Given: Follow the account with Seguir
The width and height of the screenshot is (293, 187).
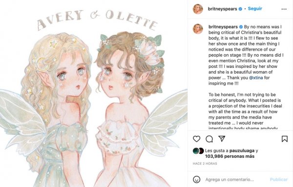Looking at the screenshot, I should pyautogui.click(x=255, y=9).
